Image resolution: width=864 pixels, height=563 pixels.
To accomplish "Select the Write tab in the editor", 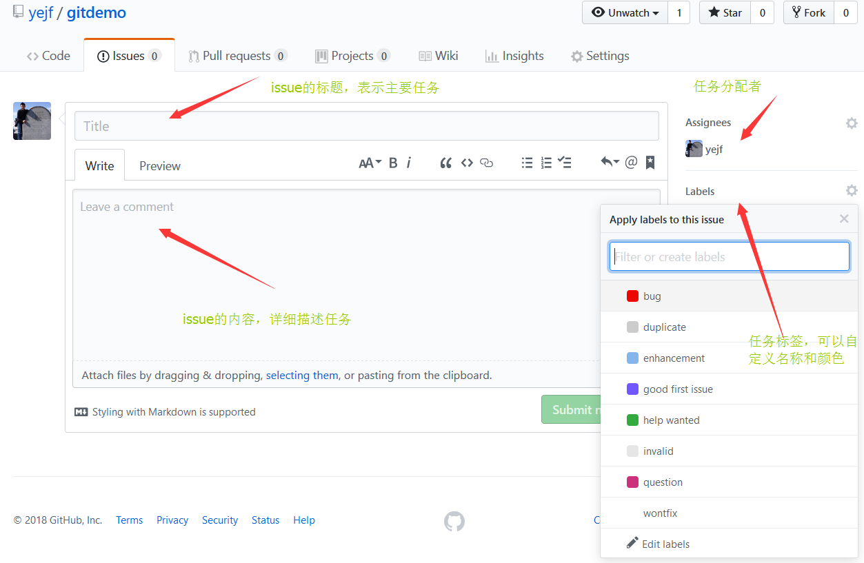I will [99, 165].
